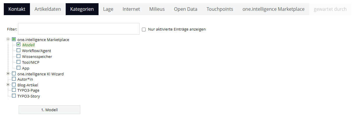Uncheck the Modell category checkbox
This screenshot has width=352, height=117.
coord(19,45)
